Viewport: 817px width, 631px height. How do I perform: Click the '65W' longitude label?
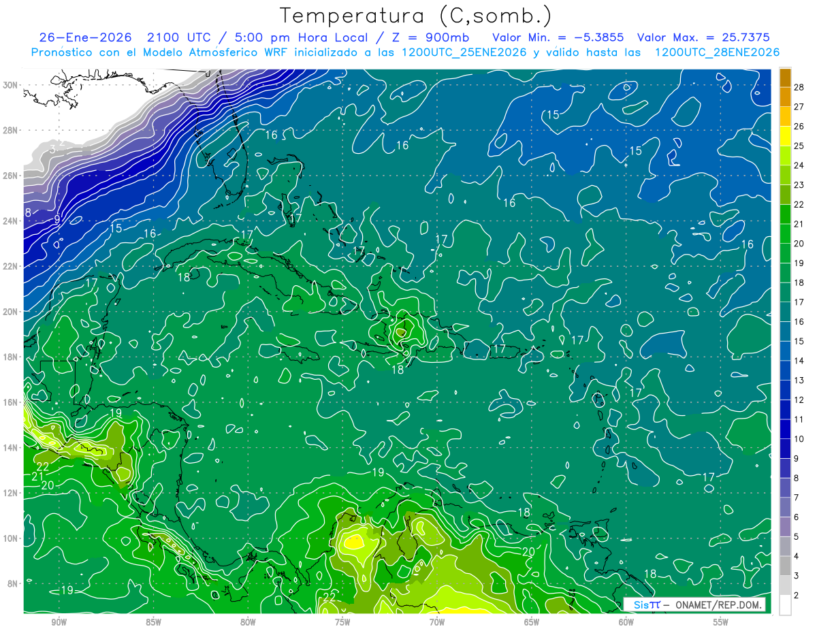click(532, 623)
